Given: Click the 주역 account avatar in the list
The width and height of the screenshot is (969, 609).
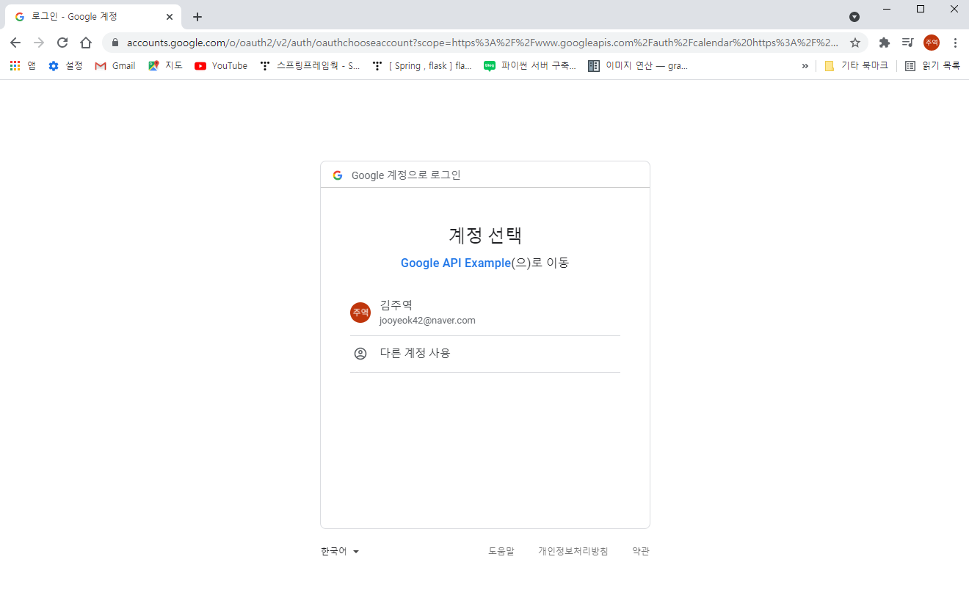Looking at the screenshot, I should pyautogui.click(x=360, y=313).
